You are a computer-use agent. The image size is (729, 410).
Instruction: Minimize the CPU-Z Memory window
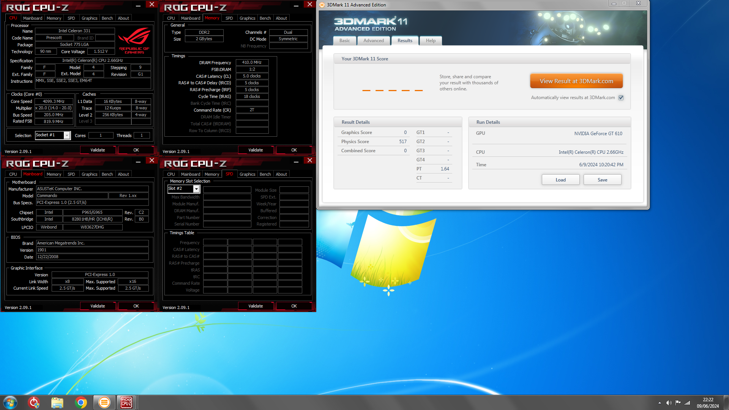tap(296, 5)
